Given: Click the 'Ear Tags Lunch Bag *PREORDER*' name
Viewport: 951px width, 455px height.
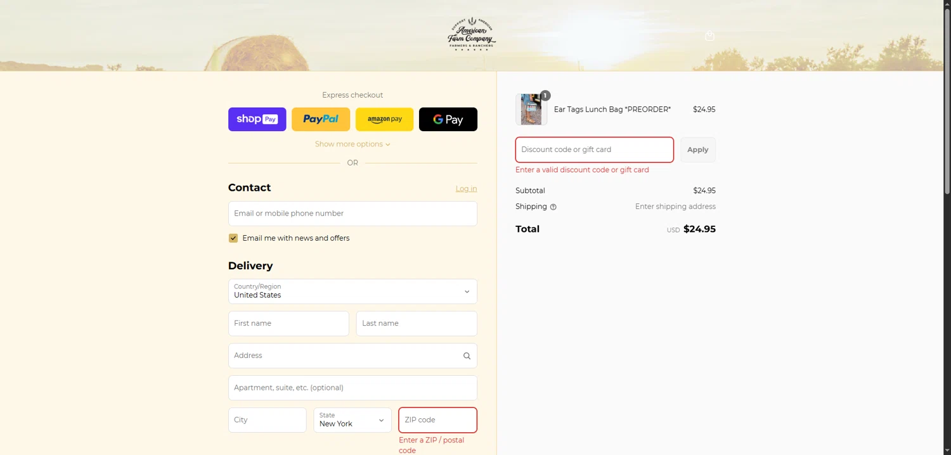Looking at the screenshot, I should pos(612,110).
